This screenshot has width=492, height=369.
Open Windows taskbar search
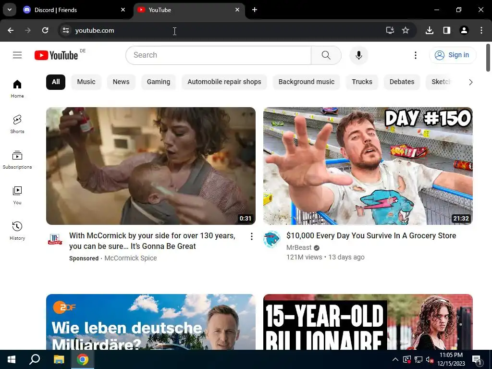pyautogui.click(x=35, y=359)
